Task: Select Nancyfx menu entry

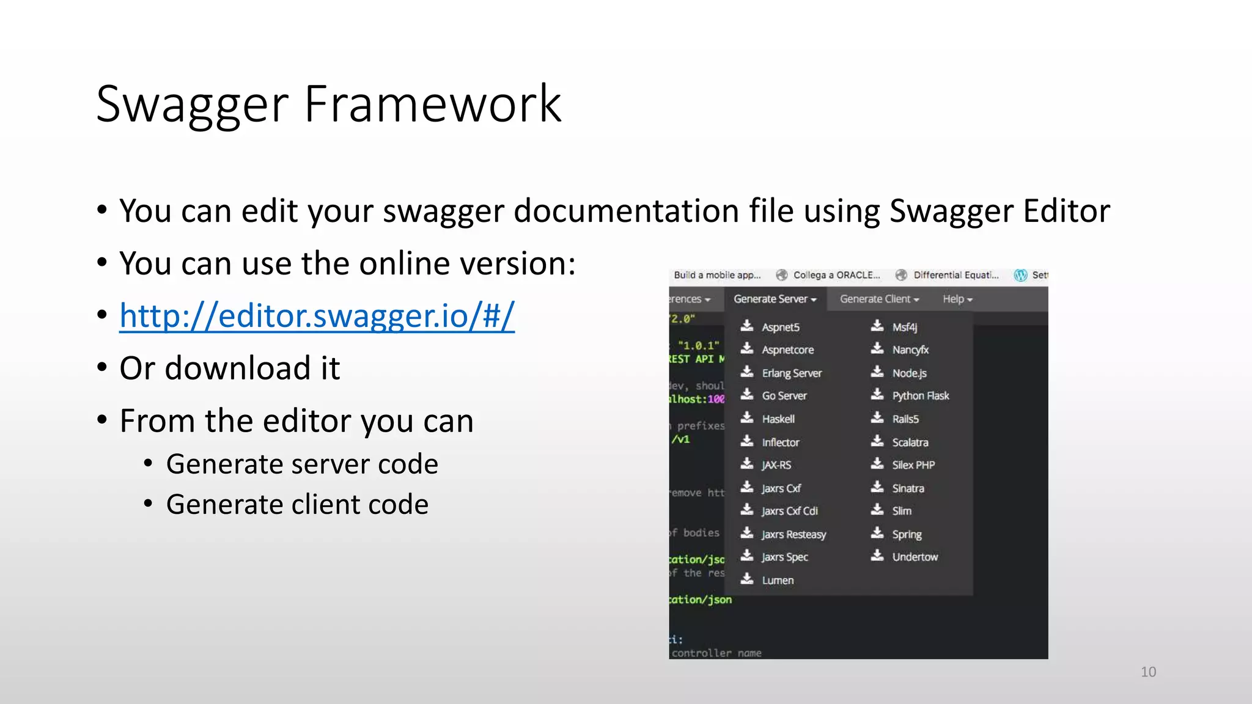Action: (x=910, y=350)
